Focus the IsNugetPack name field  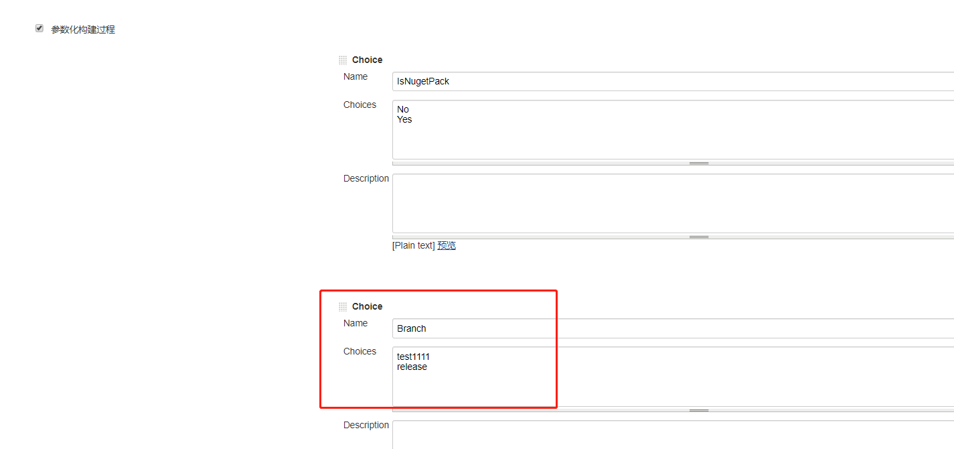click(x=673, y=81)
